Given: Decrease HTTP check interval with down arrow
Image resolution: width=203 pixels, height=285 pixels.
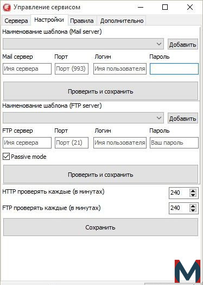Looking at the screenshot, I should (x=193, y=195).
